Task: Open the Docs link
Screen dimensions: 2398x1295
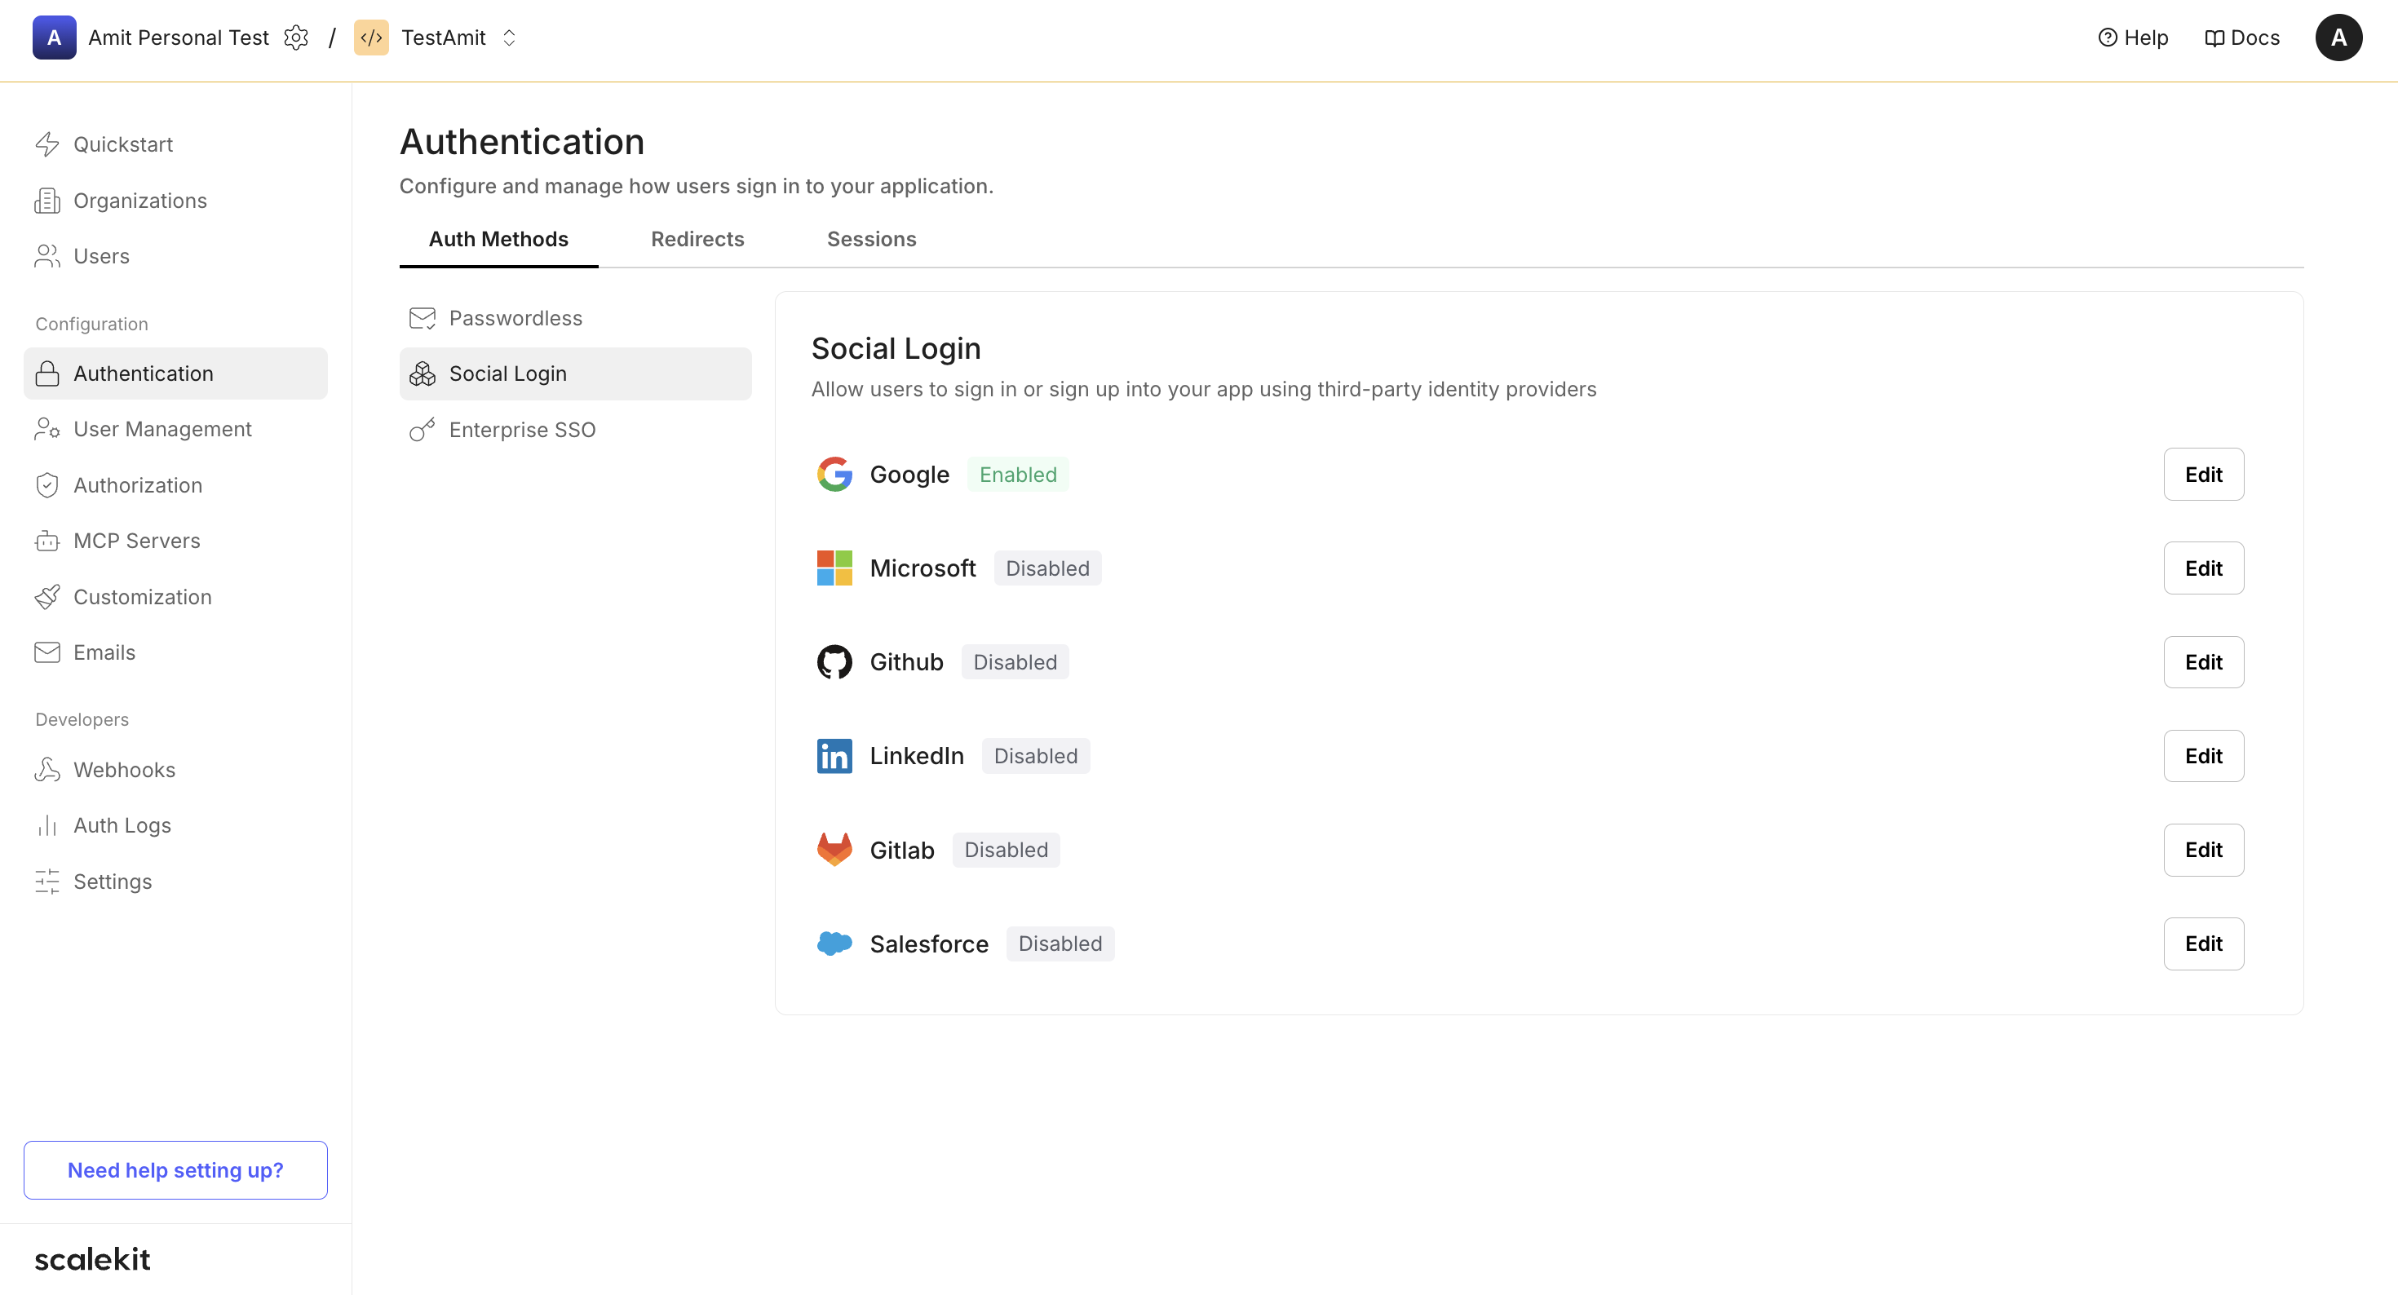Action: click(x=2241, y=38)
